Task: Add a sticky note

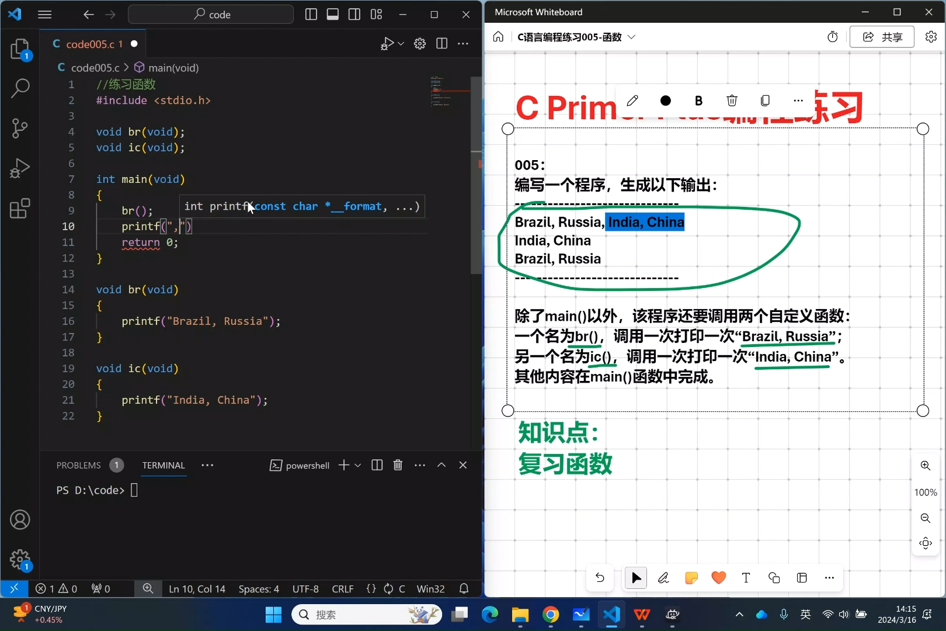Action: 691,578
